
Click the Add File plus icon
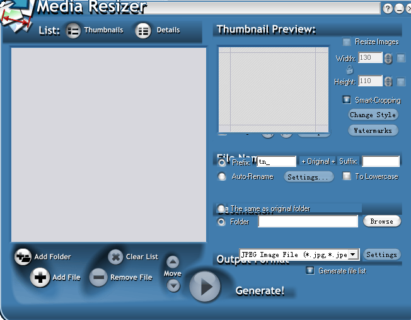(40, 277)
